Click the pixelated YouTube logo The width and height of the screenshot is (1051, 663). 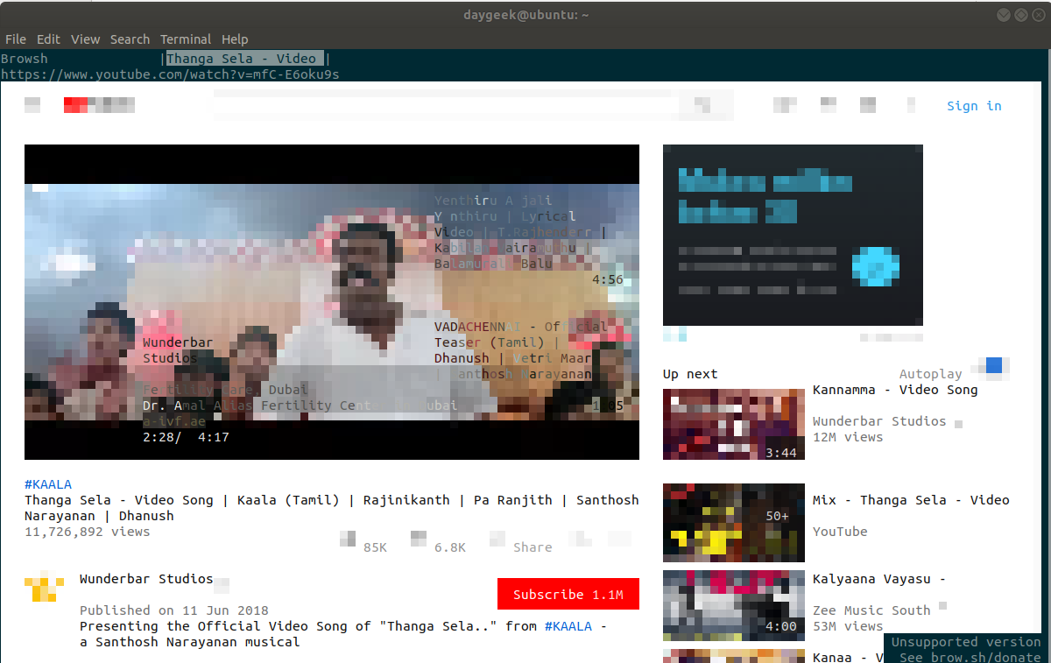pyautogui.click(x=99, y=106)
